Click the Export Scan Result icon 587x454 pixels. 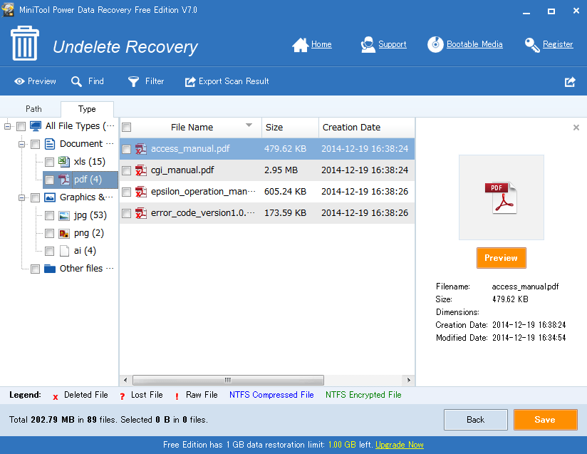(x=190, y=82)
